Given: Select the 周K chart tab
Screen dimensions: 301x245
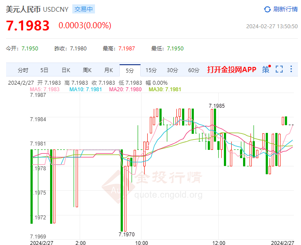Looking at the screenshot, I should point(87,70).
